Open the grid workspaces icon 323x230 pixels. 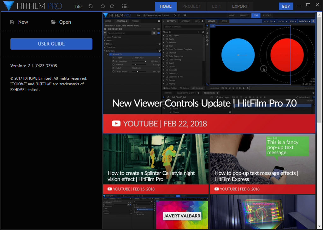pyautogui.click(x=124, y=6)
